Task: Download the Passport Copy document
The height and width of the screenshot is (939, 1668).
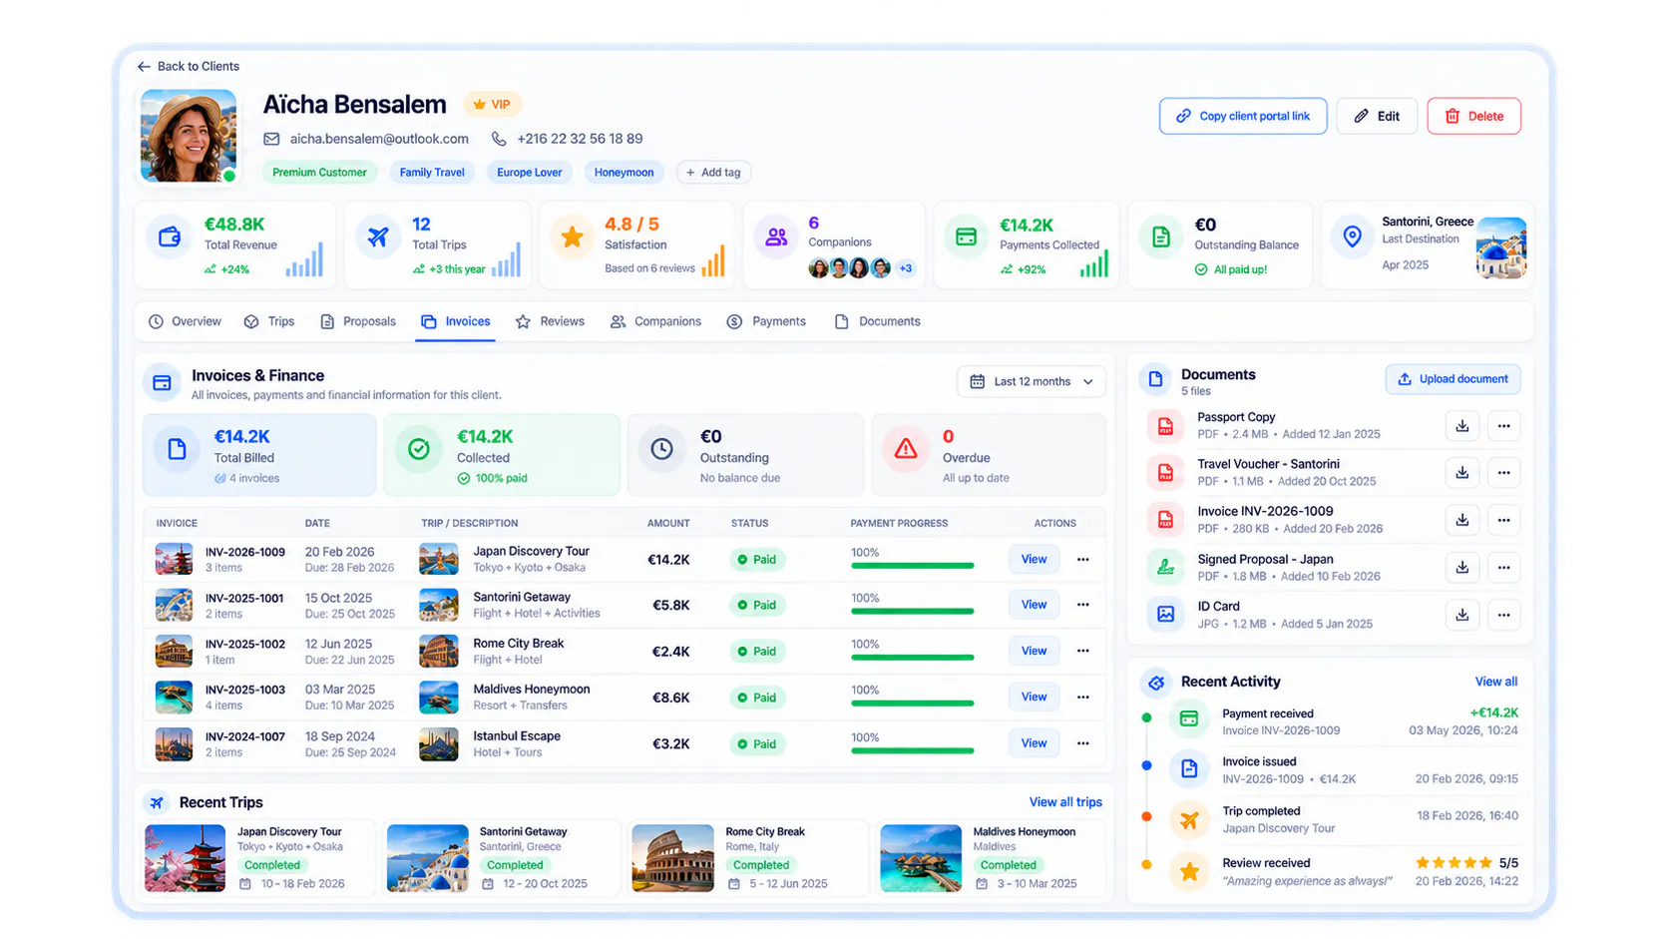Action: [1461, 426]
